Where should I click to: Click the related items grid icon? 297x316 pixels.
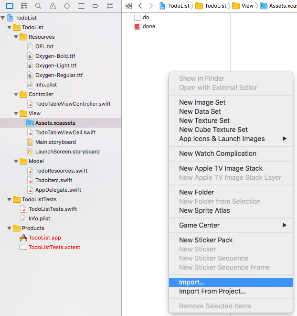pos(128,6)
